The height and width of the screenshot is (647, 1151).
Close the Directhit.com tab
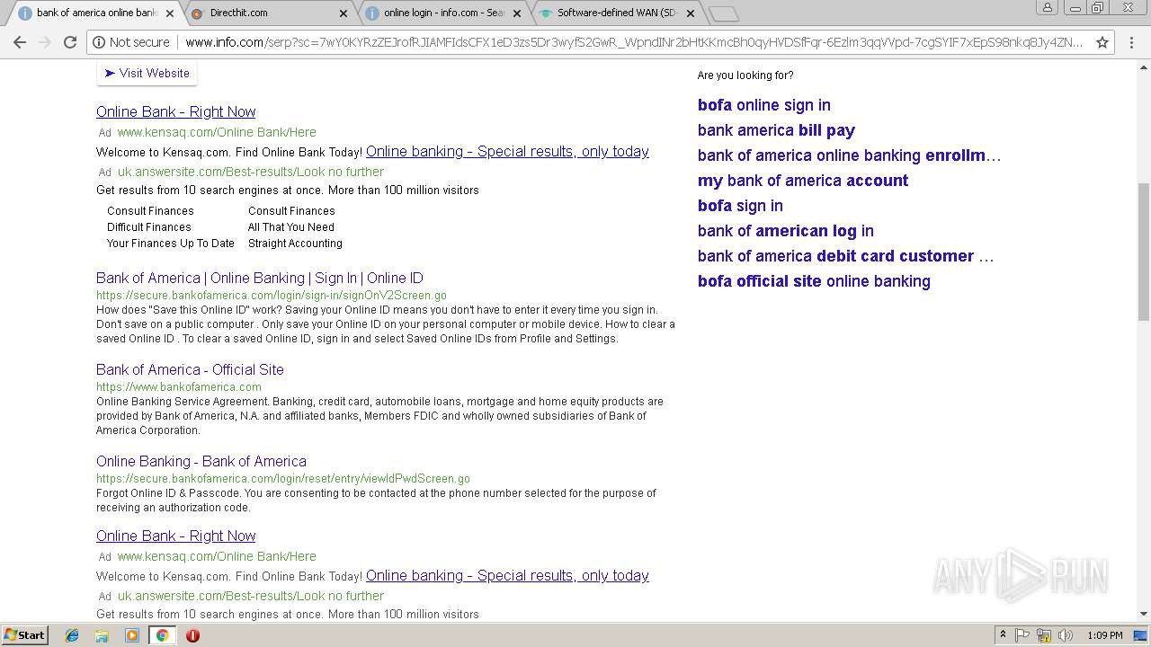point(344,13)
